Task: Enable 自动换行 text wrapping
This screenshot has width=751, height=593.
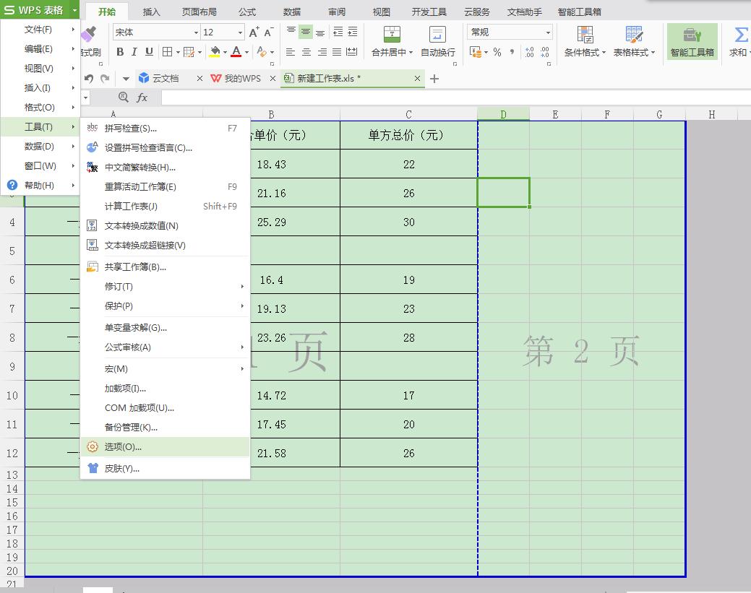Action: [436, 33]
